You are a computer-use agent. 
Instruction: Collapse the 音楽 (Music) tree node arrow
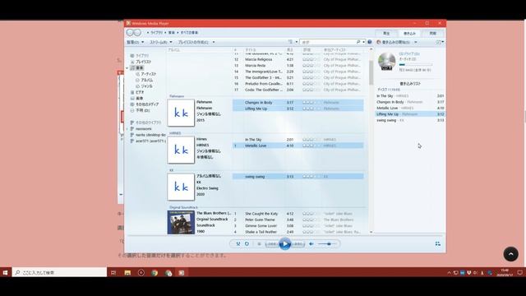pyautogui.click(x=127, y=67)
